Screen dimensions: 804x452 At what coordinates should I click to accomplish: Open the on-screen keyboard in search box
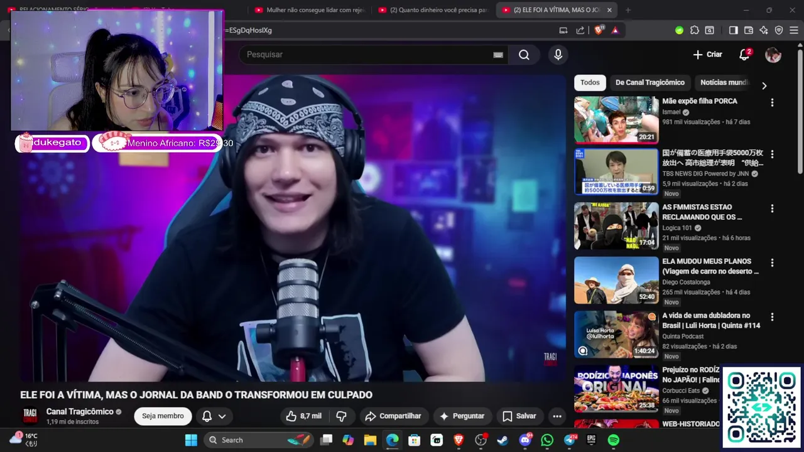pyautogui.click(x=498, y=55)
